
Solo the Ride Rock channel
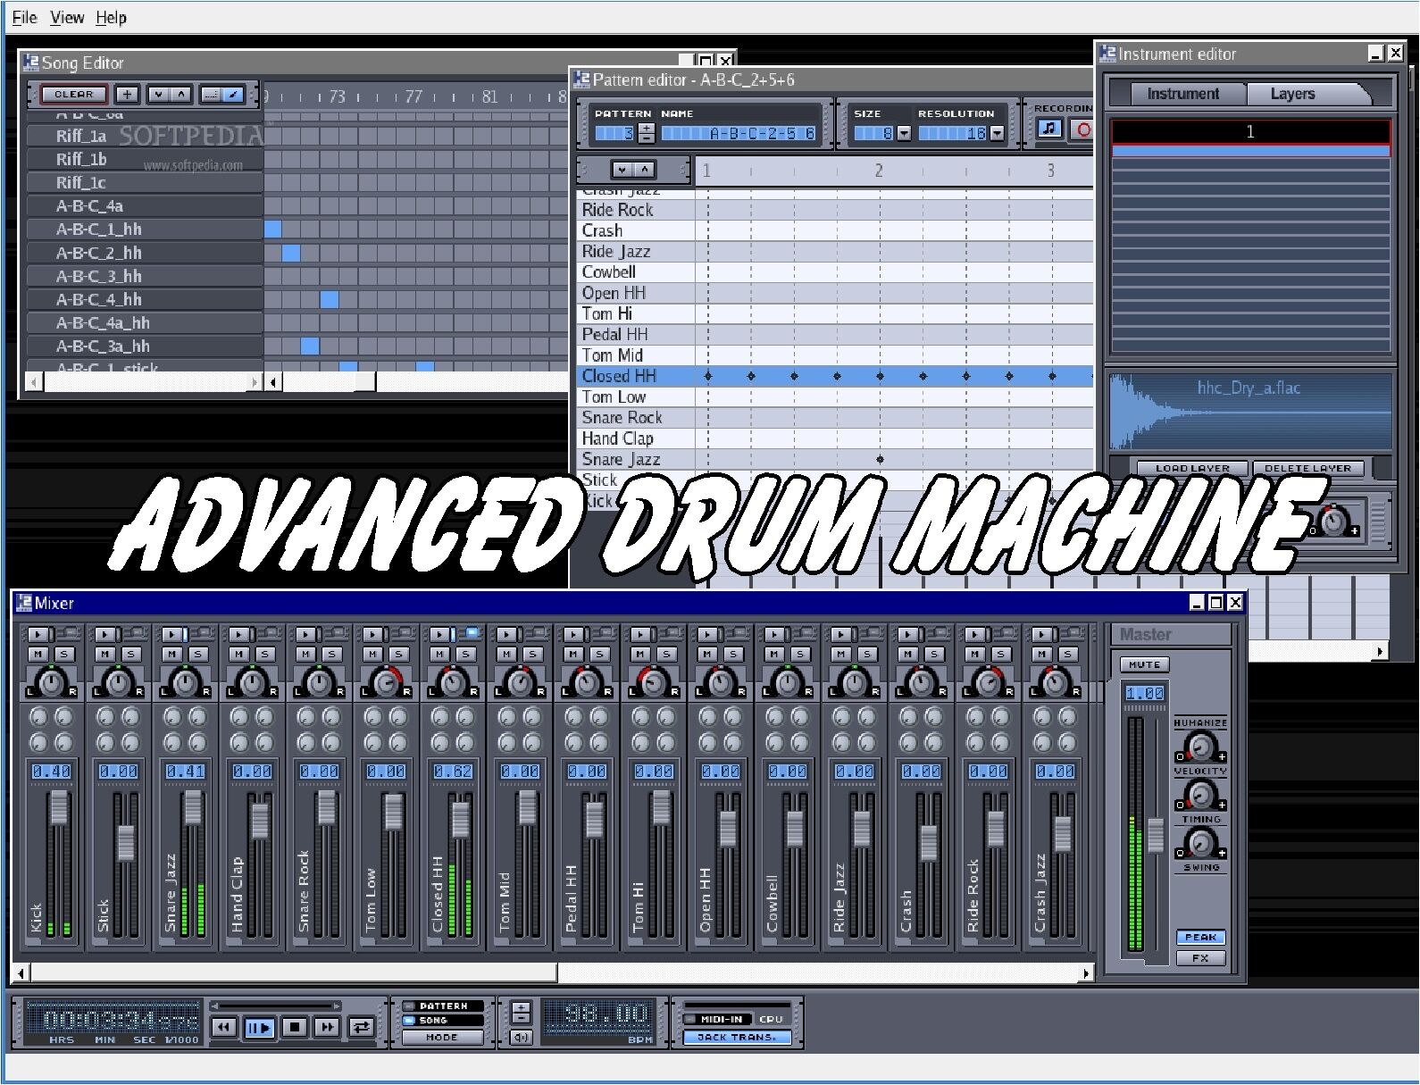tap(1000, 655)
